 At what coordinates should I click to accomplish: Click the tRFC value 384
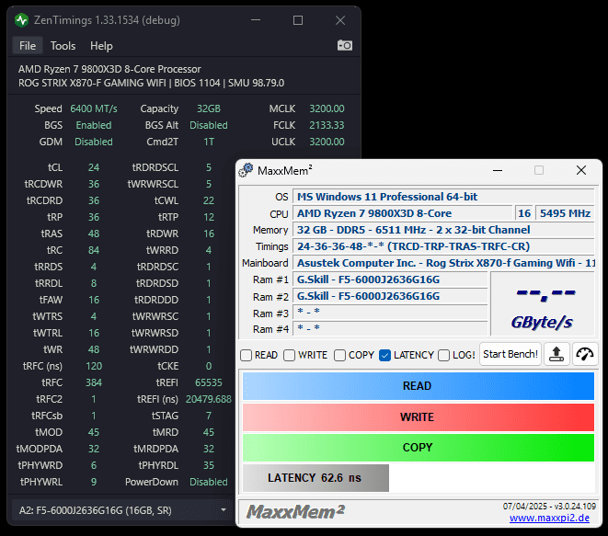[x=94, y=382]
